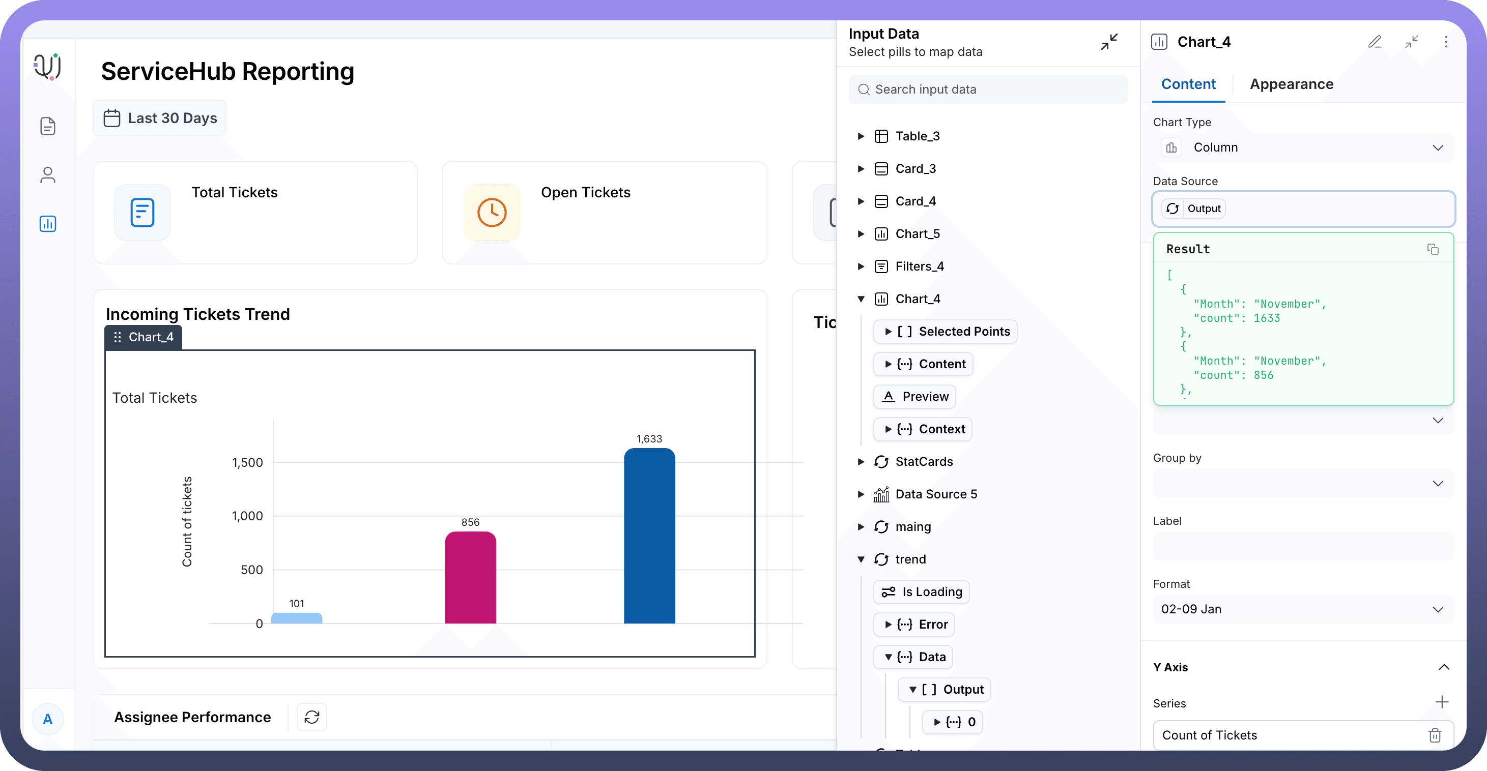Click the pencil edit icon beside Chart_4
Viewport: 1487px width, 771px height.
tap(1375, 42)
